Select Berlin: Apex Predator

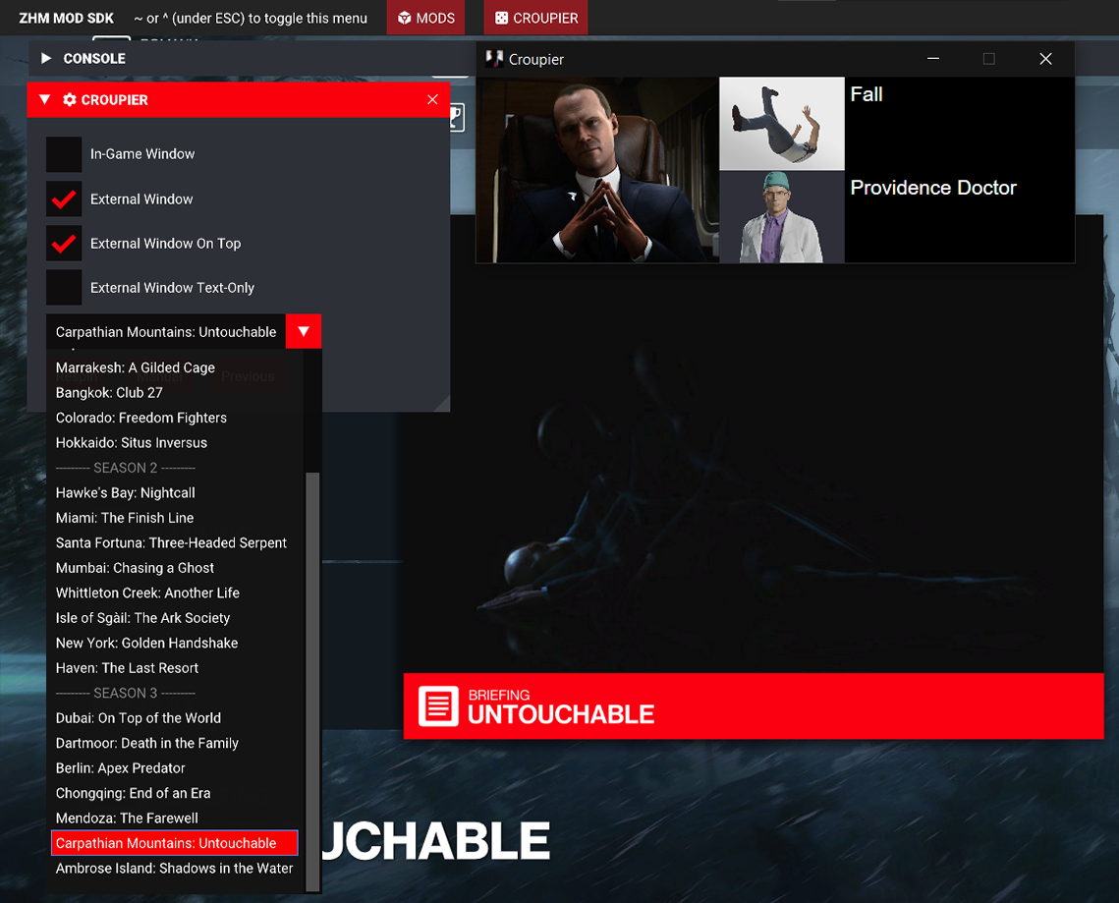point(121,767)
